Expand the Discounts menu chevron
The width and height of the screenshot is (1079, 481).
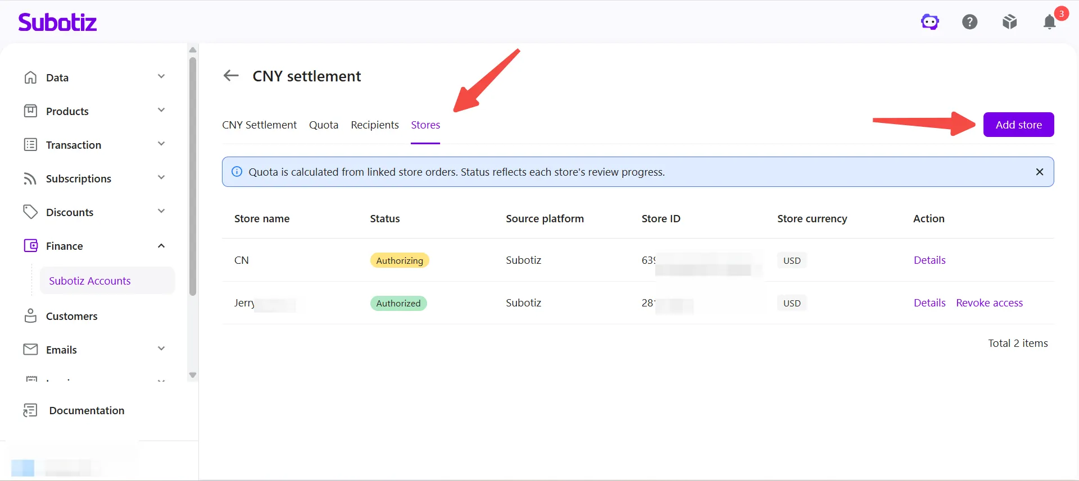[x=161, y=212]
